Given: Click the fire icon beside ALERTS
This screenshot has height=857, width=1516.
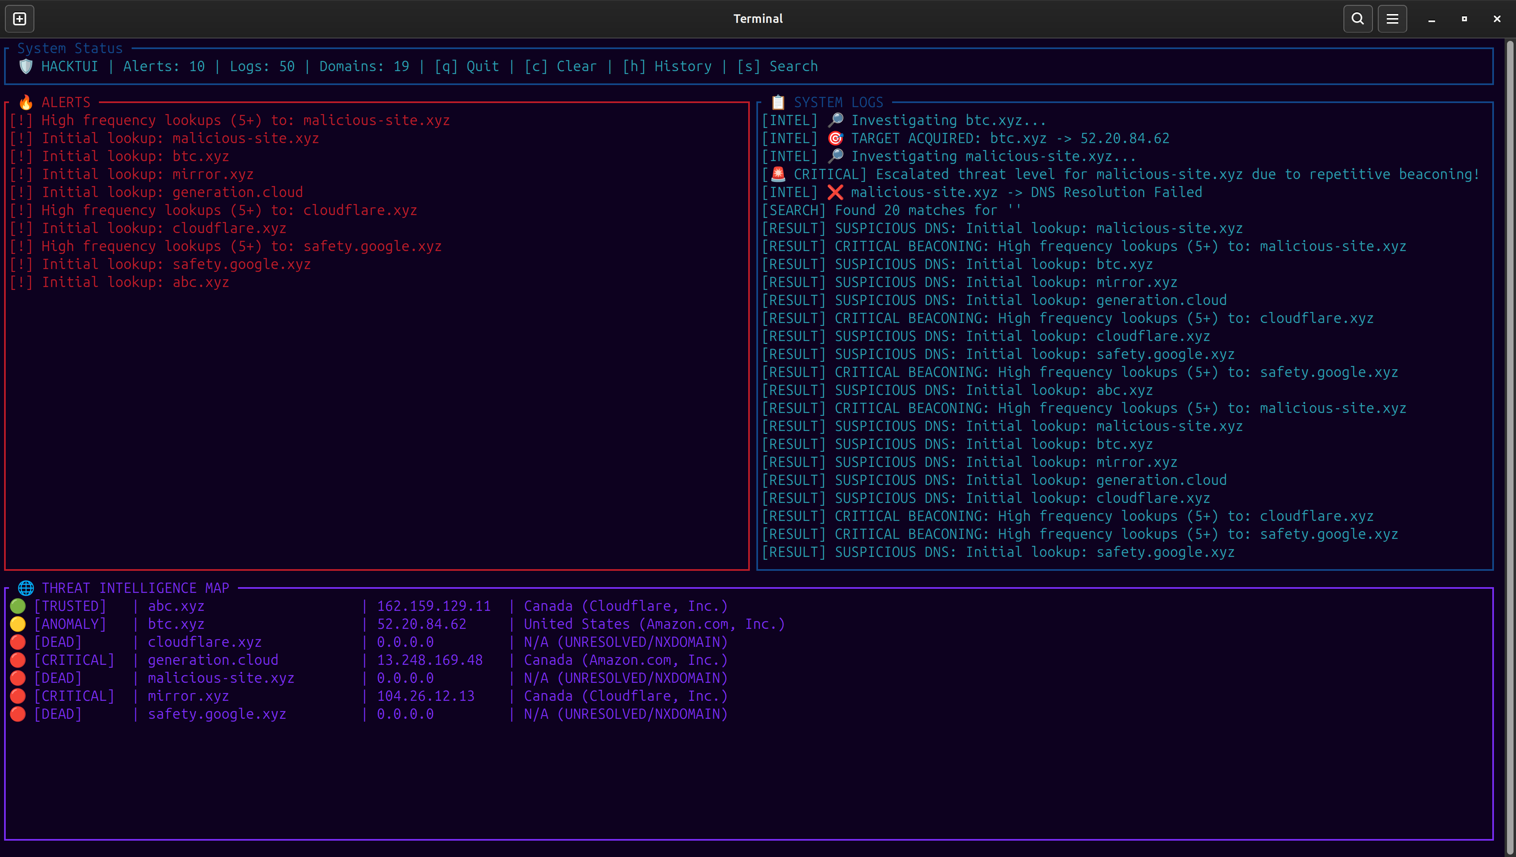Looking at the screenshot, I should coord(26,102).
